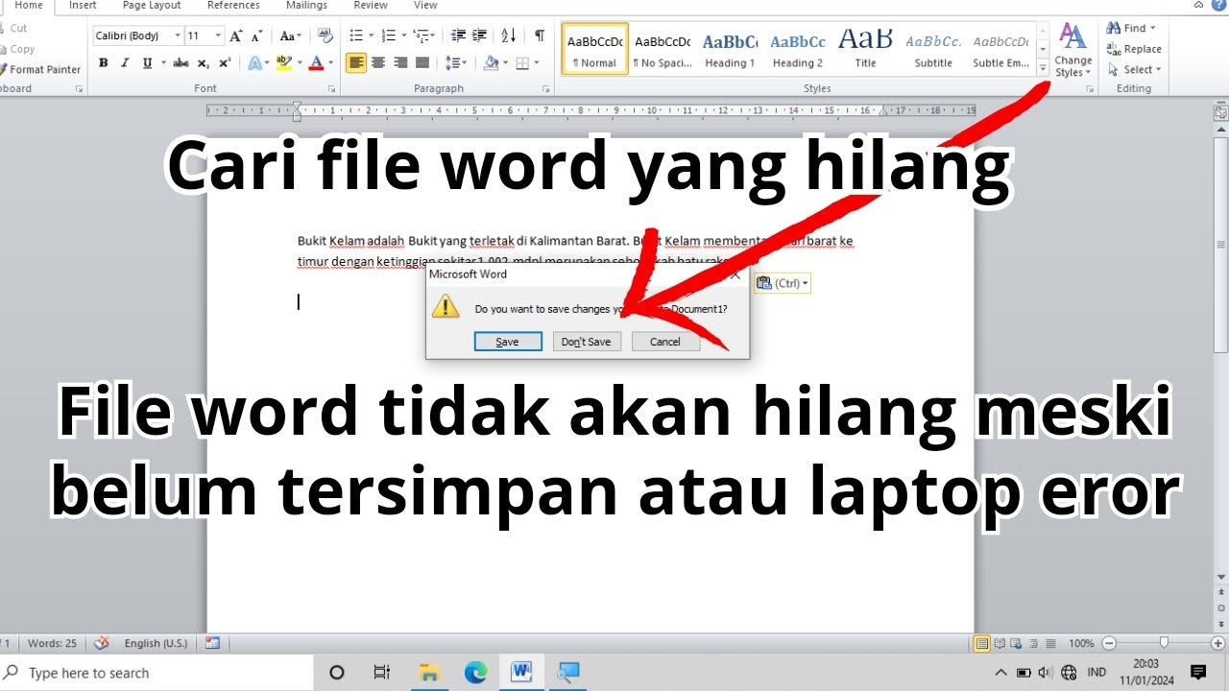
Task: Apply the No Spacing style
Action: pos(663,50)
